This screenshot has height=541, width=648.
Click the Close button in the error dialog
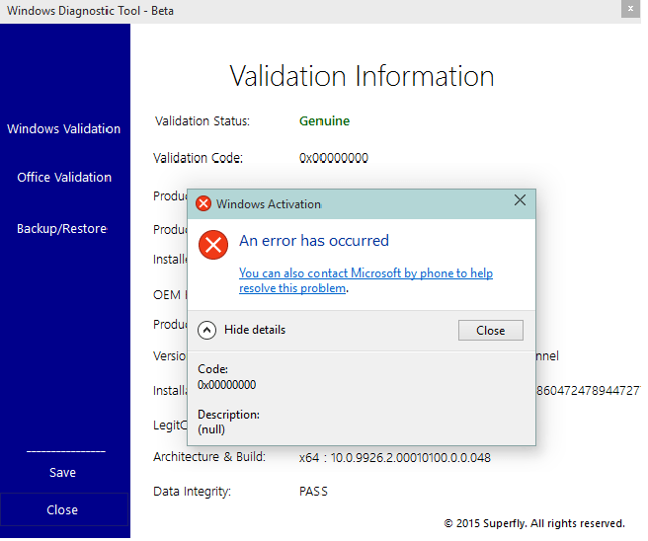(x=491, y=331)
